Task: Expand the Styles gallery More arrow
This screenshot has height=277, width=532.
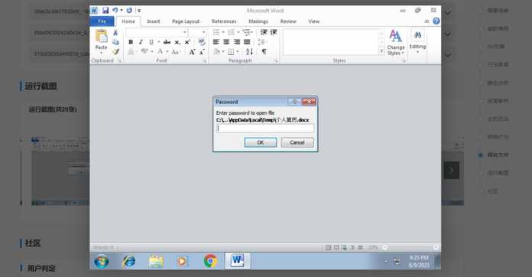Action: point(381,51)
